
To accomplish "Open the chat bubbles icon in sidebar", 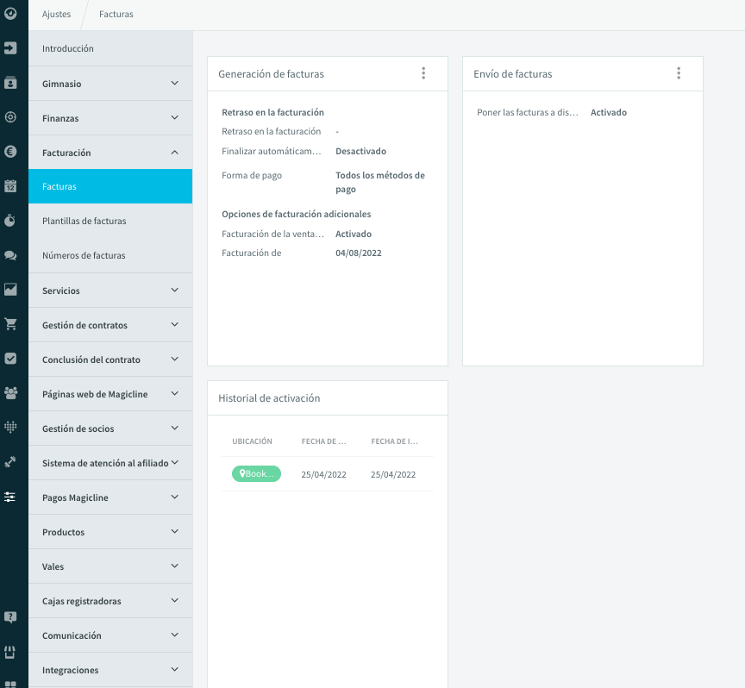I will coord(10,255).
